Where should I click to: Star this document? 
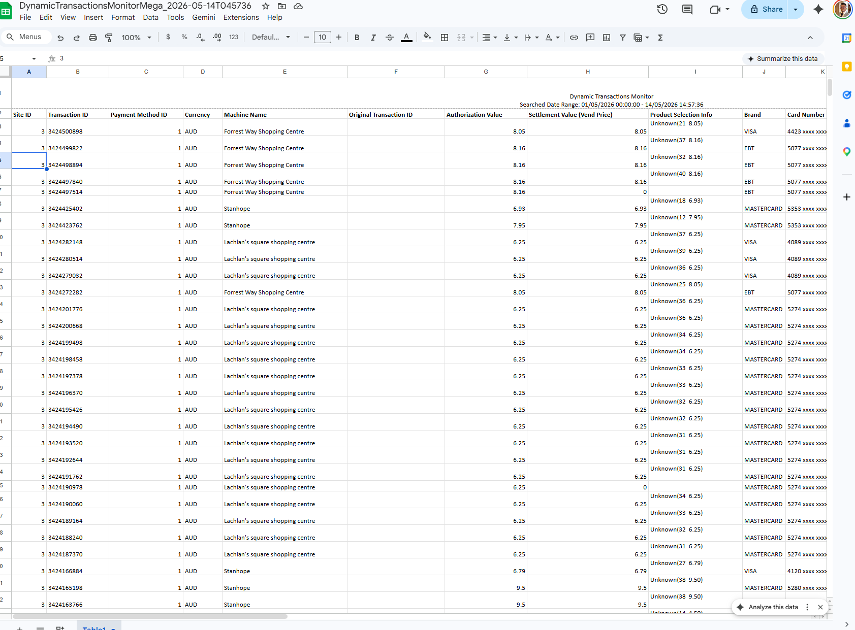pos(266,6)
